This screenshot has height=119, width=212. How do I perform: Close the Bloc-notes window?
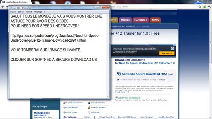106,7
